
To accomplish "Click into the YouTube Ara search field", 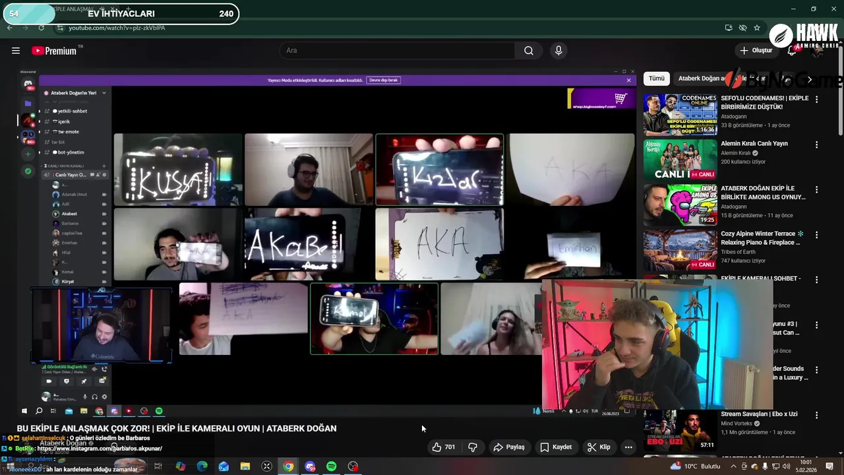I will pos(397,51).
